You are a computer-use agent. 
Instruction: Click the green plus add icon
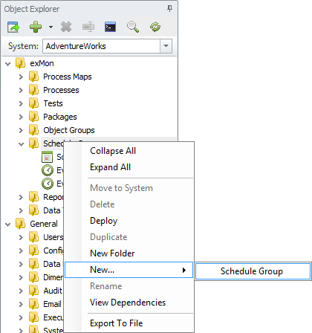[x=36, y=27]
